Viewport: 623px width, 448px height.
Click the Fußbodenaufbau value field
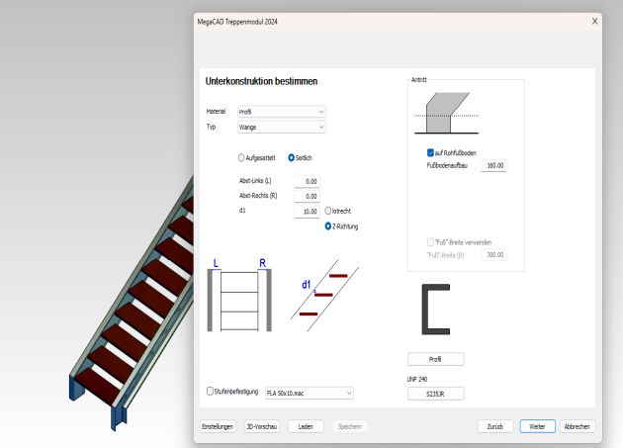[493, 166]
